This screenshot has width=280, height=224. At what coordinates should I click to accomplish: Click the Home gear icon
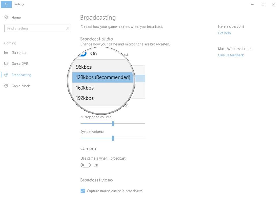6,17
